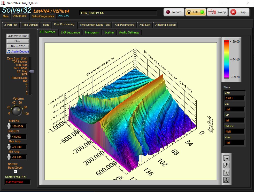Screen dimensions: 254x192
Task: Switch to the Histogram sub-tab
Action: 92,32
